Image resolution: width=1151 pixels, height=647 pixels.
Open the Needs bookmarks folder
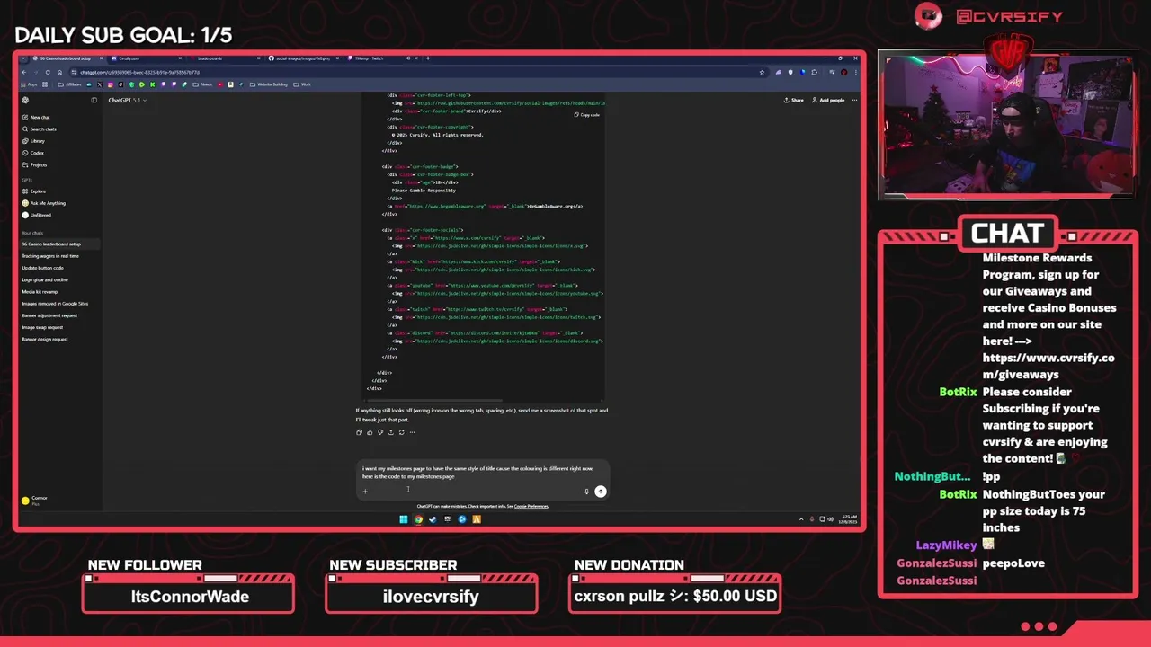202,84
